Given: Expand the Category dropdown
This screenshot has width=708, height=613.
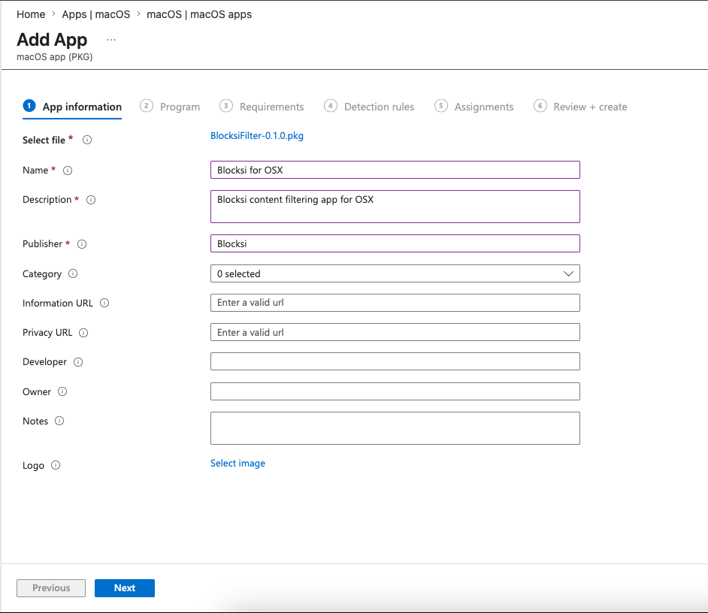Looking at the screenshot, I should point(395,273).
